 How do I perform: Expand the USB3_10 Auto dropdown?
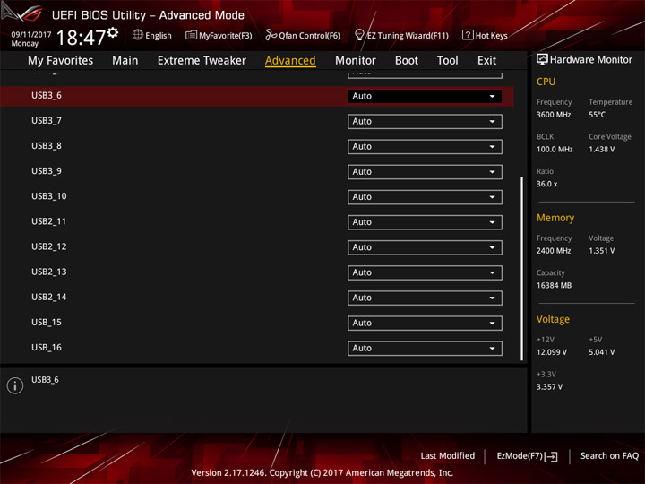(x=425, y=197)
